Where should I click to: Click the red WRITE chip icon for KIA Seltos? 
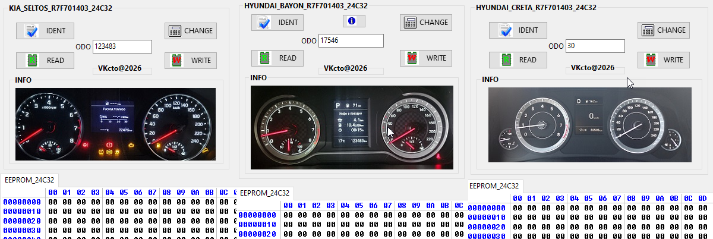pyautogui.click(x=176, y=60)
